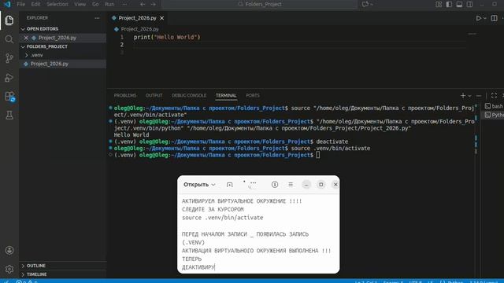The image size is (504, 283).
Task: Click the 'source .venv/bin/activate' line in notes
Action: (x=222, y=218)
